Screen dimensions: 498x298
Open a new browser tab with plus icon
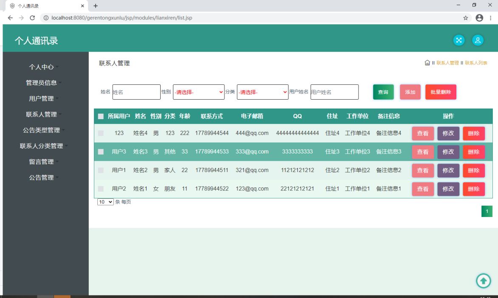96,6
